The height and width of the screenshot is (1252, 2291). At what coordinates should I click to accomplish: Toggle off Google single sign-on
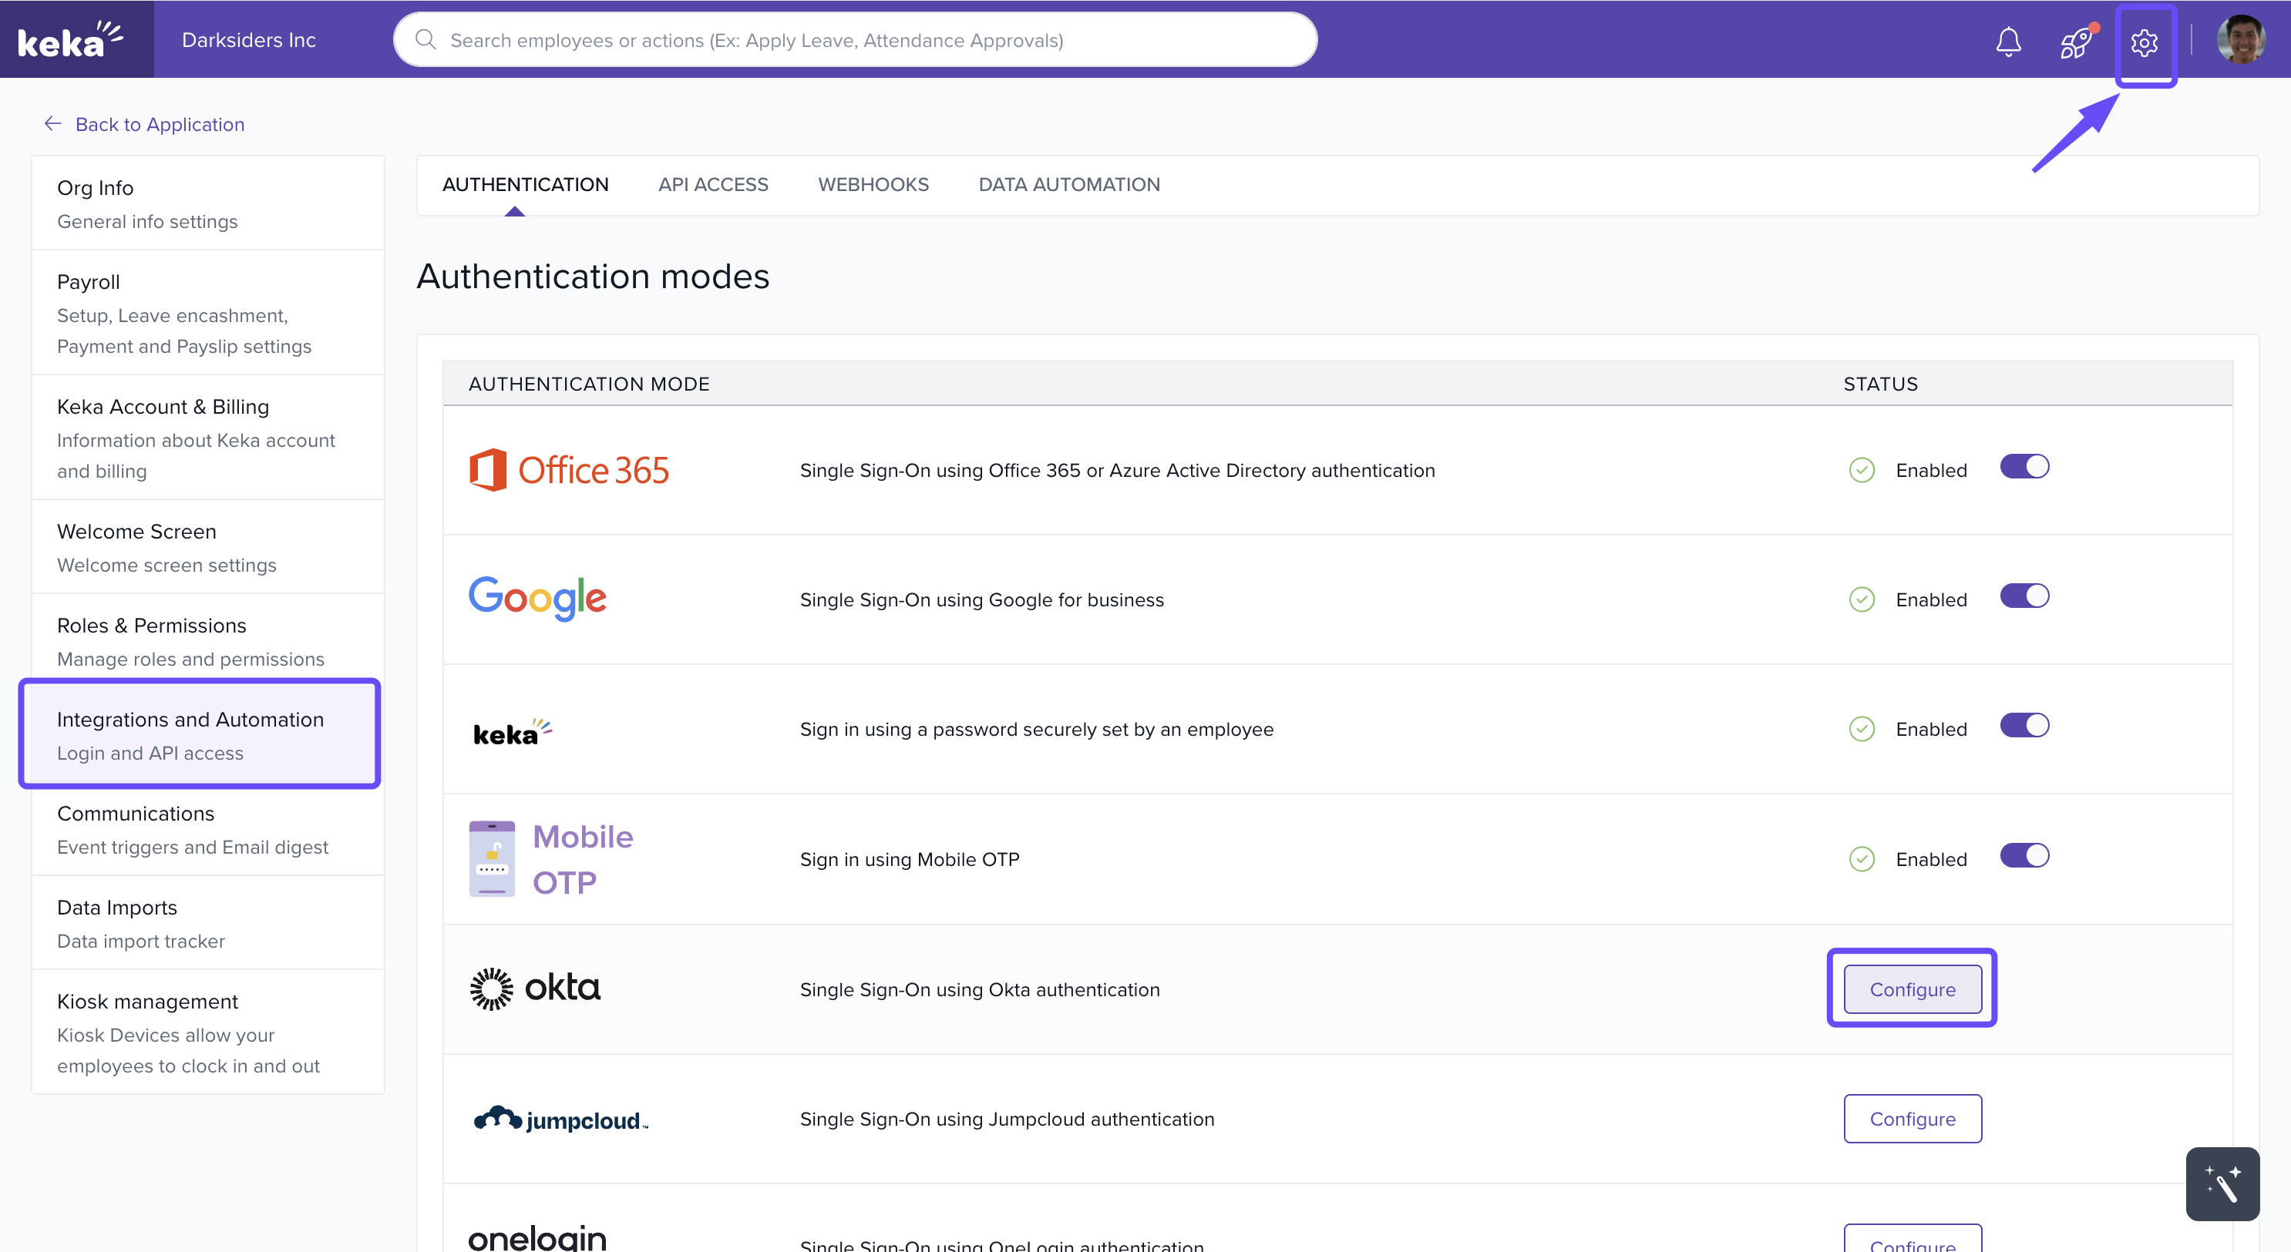coord(2024,596)
